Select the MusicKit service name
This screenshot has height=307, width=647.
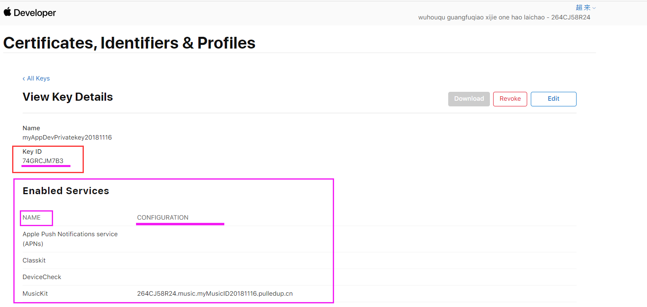[x=35, y=294]
